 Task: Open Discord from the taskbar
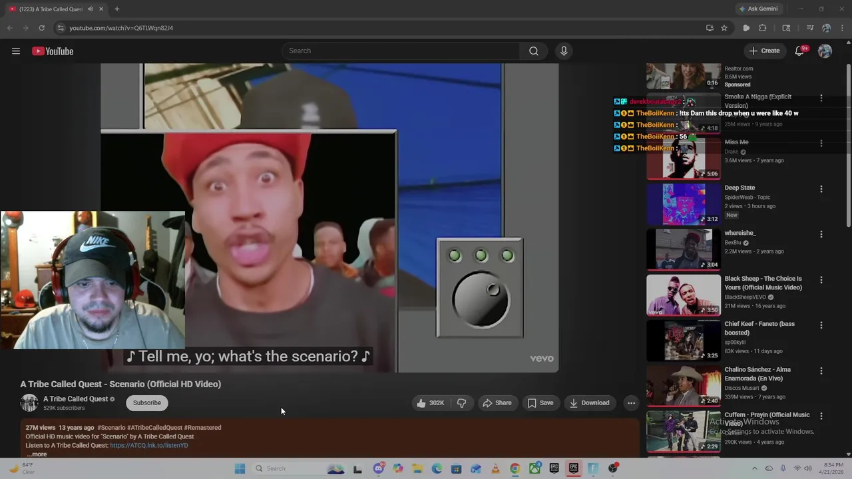pyautogui.click(x=378, y=468)
